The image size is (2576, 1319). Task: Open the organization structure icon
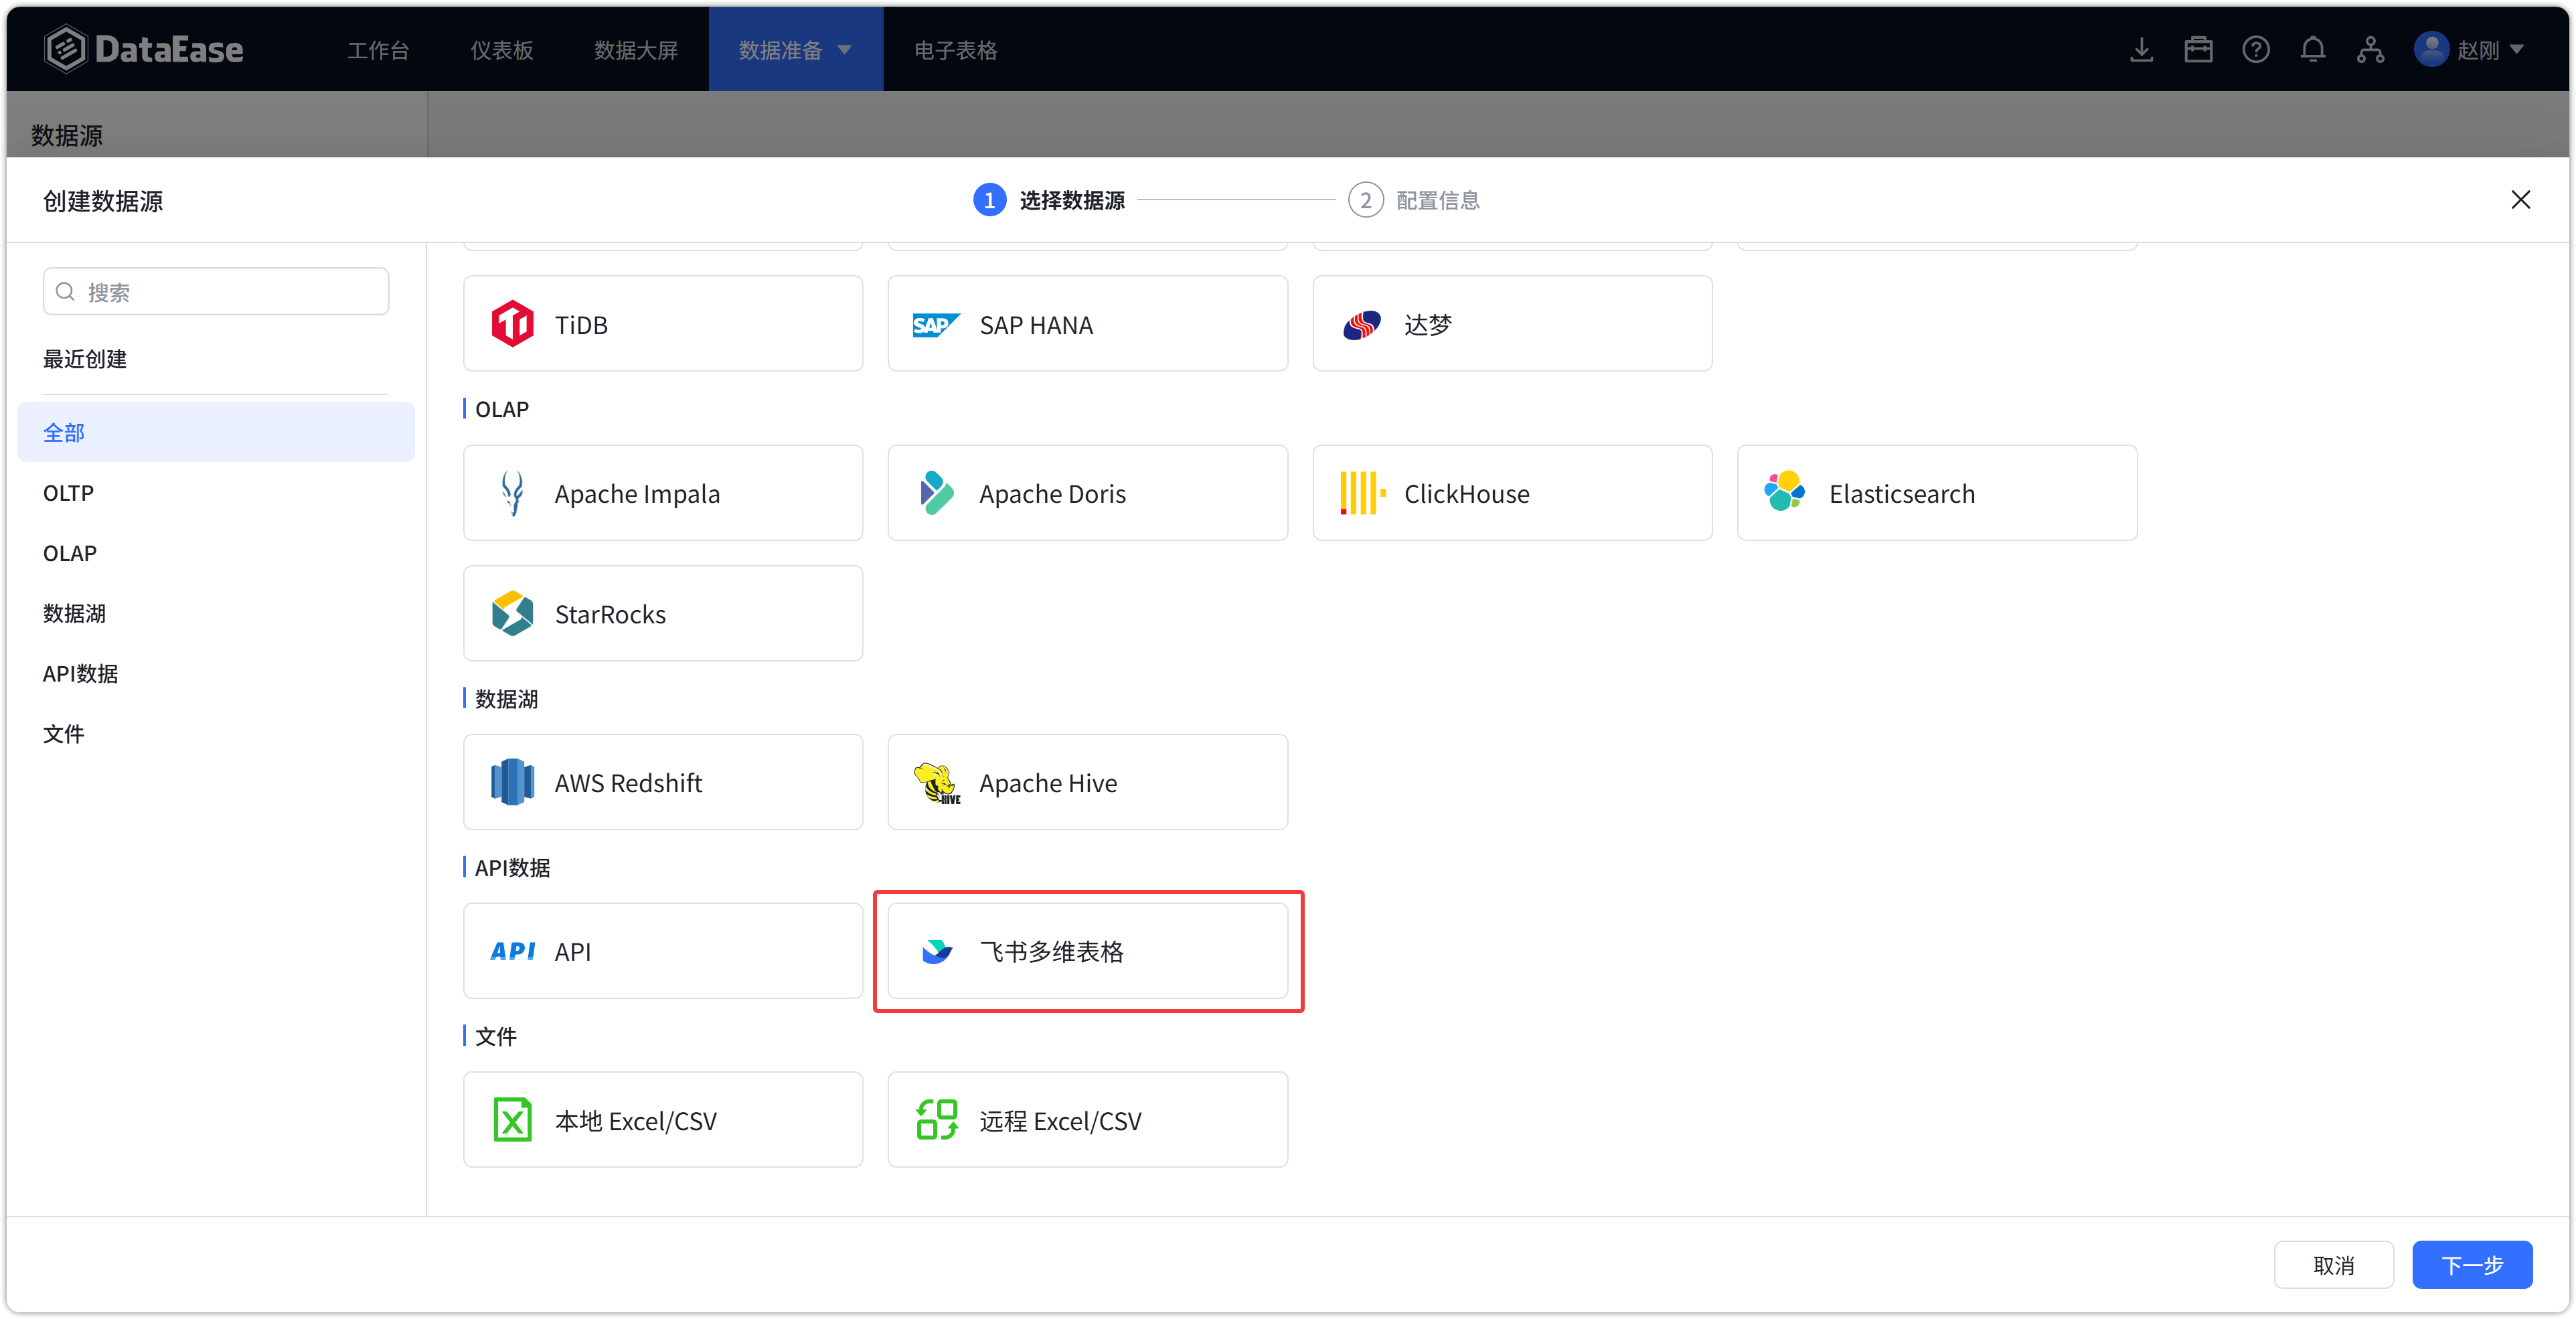pos(2370,49)
